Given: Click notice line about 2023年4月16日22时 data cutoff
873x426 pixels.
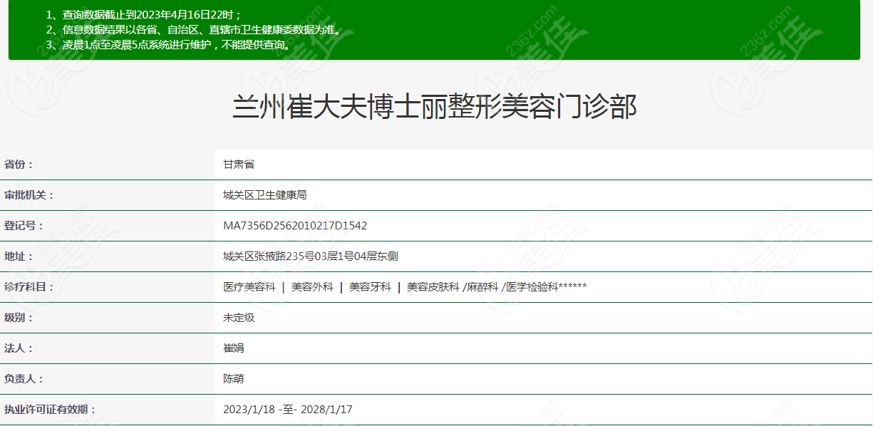Looking at the screenshot, I should [x=143, y=15].
